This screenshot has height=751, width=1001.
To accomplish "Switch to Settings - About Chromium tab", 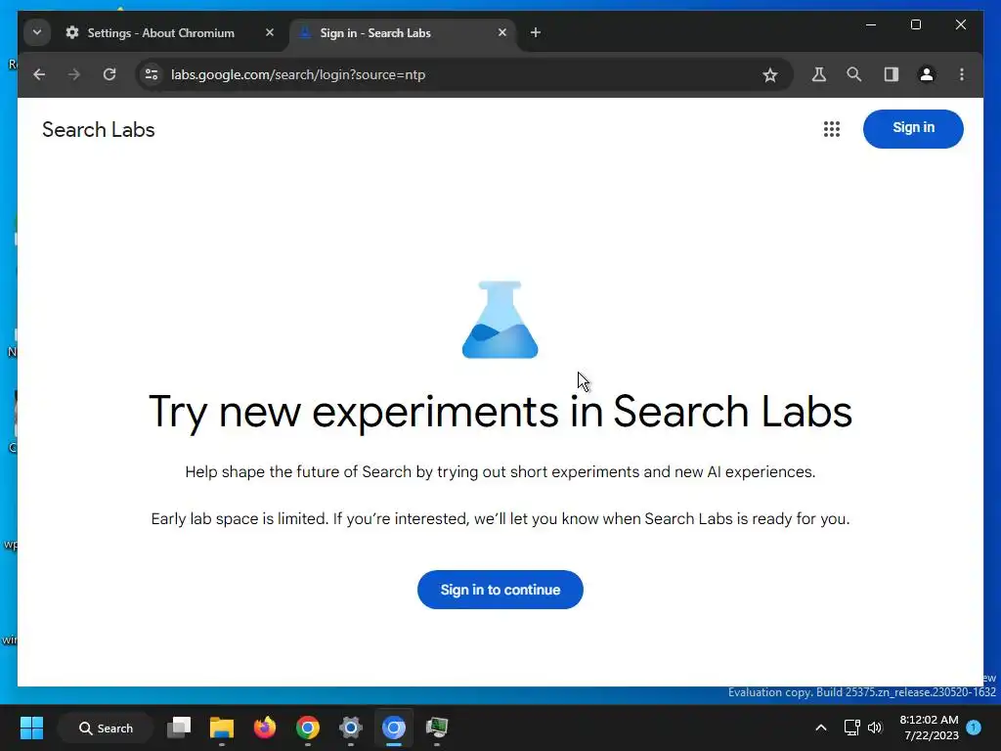I will tap(161, 33).
